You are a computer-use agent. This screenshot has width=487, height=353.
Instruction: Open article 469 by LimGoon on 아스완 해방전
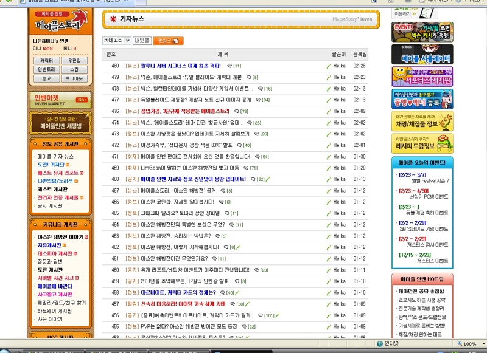click(x=190, y=168)
